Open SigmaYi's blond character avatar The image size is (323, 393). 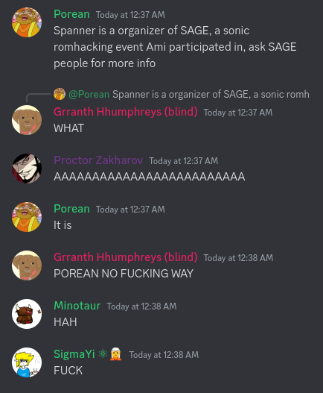pos(27,362)
